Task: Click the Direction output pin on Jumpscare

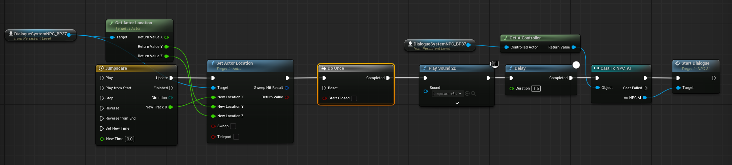Action: pyautogui.click(x=171, y=98)
